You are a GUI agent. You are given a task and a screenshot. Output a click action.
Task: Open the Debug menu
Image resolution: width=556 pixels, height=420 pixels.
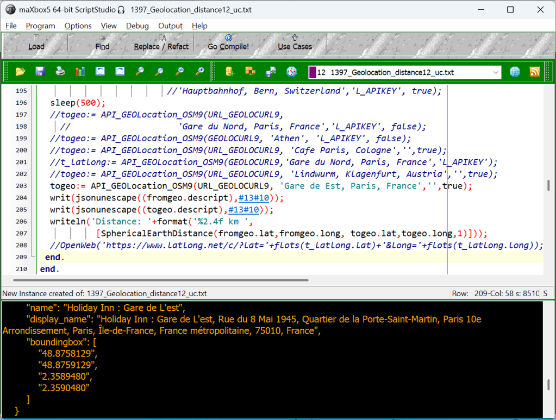pos(137,26)
